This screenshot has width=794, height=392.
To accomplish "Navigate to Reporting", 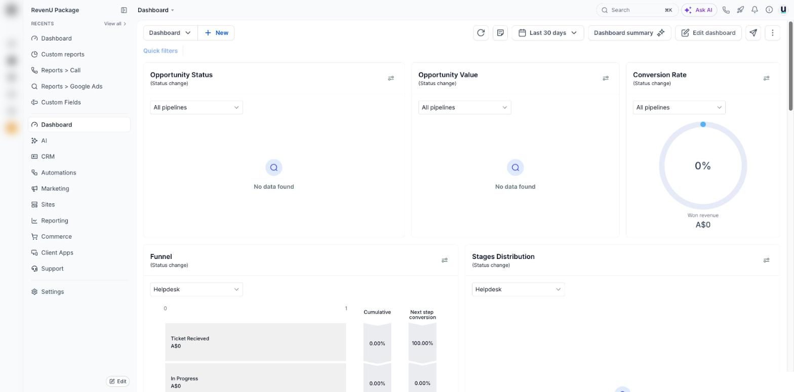I will (79, 221).
